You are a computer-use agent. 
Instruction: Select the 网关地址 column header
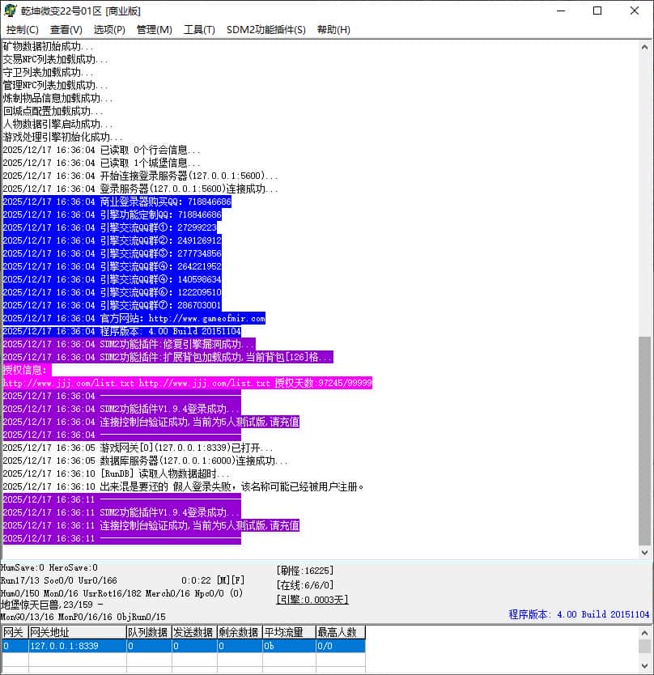coord(78,632)
